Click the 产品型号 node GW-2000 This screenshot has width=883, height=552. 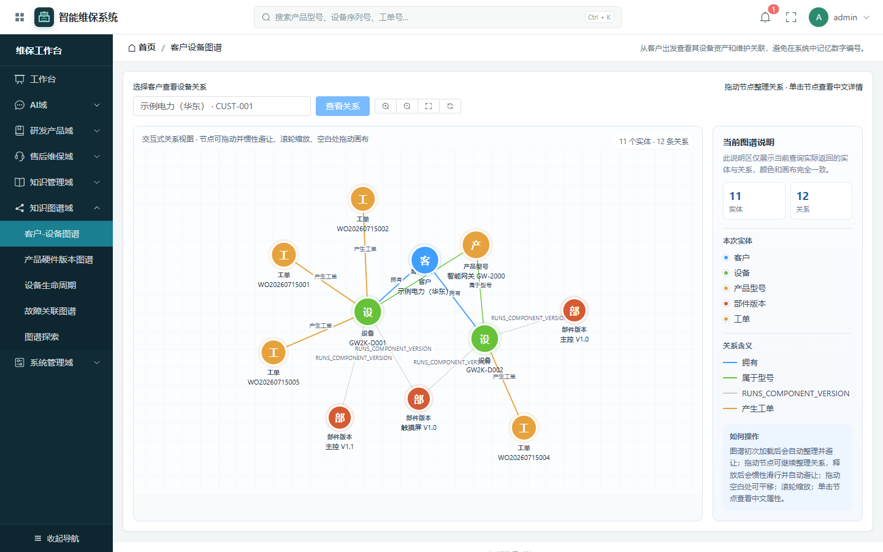476,245
